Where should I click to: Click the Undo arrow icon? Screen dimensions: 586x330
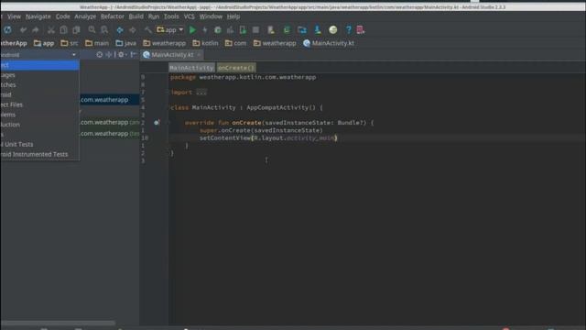click(x=23, y=30)
